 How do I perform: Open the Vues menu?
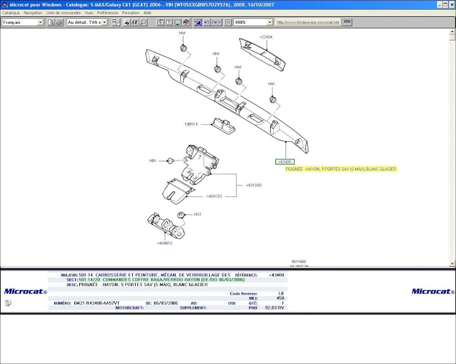pyautogui.click(x=89, y=13)
